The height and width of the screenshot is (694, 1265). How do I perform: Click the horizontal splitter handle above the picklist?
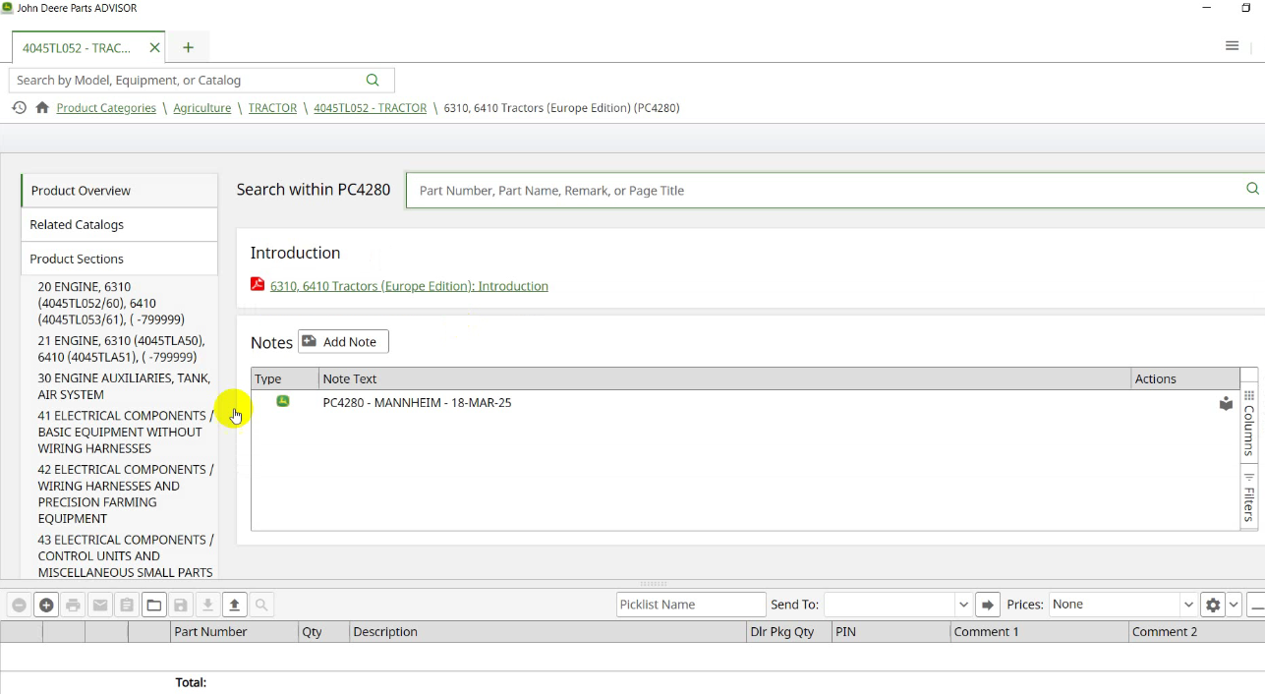click(654, 584)
